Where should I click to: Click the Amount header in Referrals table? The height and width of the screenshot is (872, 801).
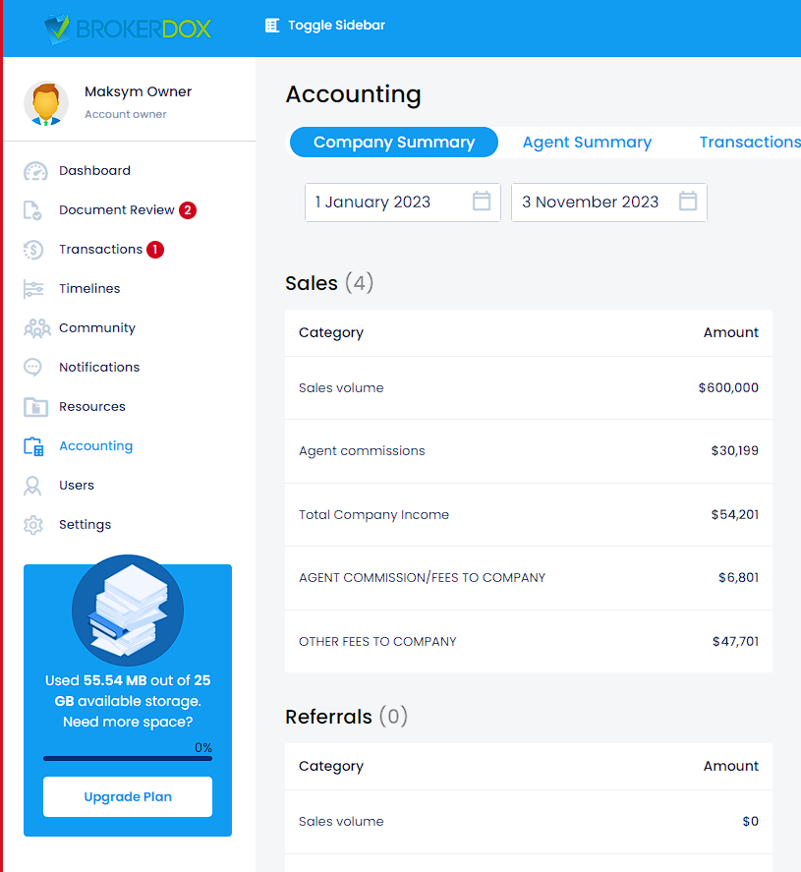click(731, 767)
